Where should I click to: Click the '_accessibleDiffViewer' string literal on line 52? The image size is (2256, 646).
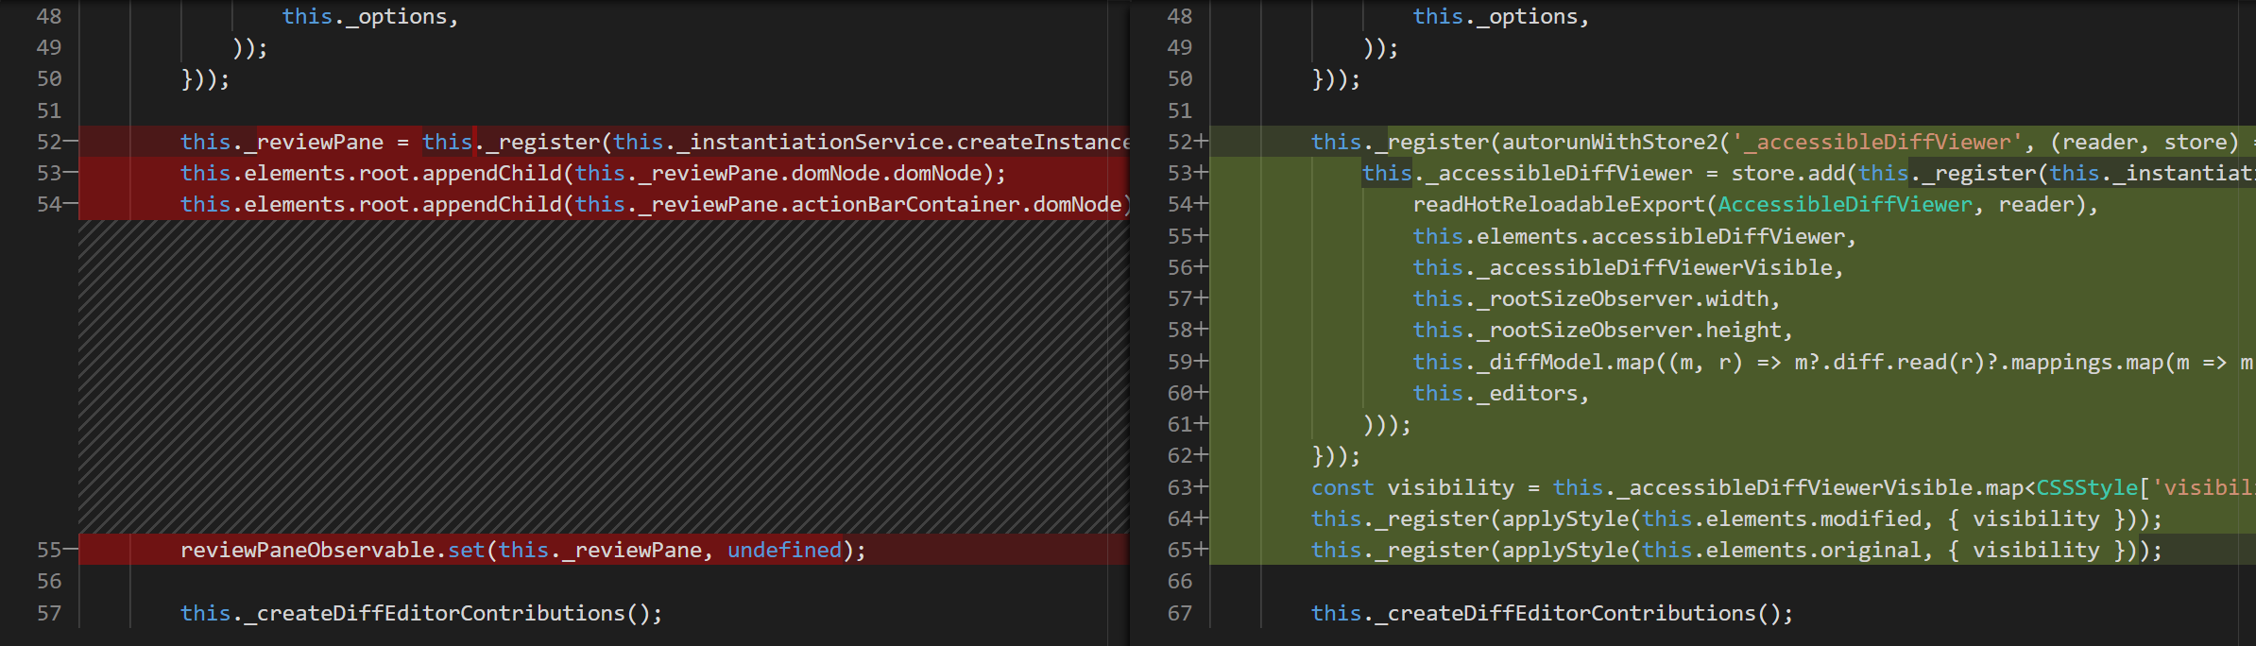click(x=1876, y=142)
